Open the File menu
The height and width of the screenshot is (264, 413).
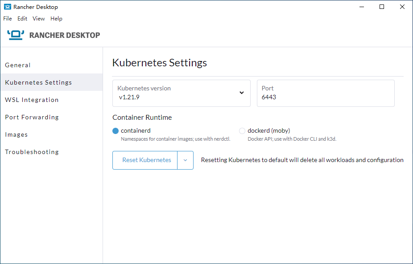(8, 18)
